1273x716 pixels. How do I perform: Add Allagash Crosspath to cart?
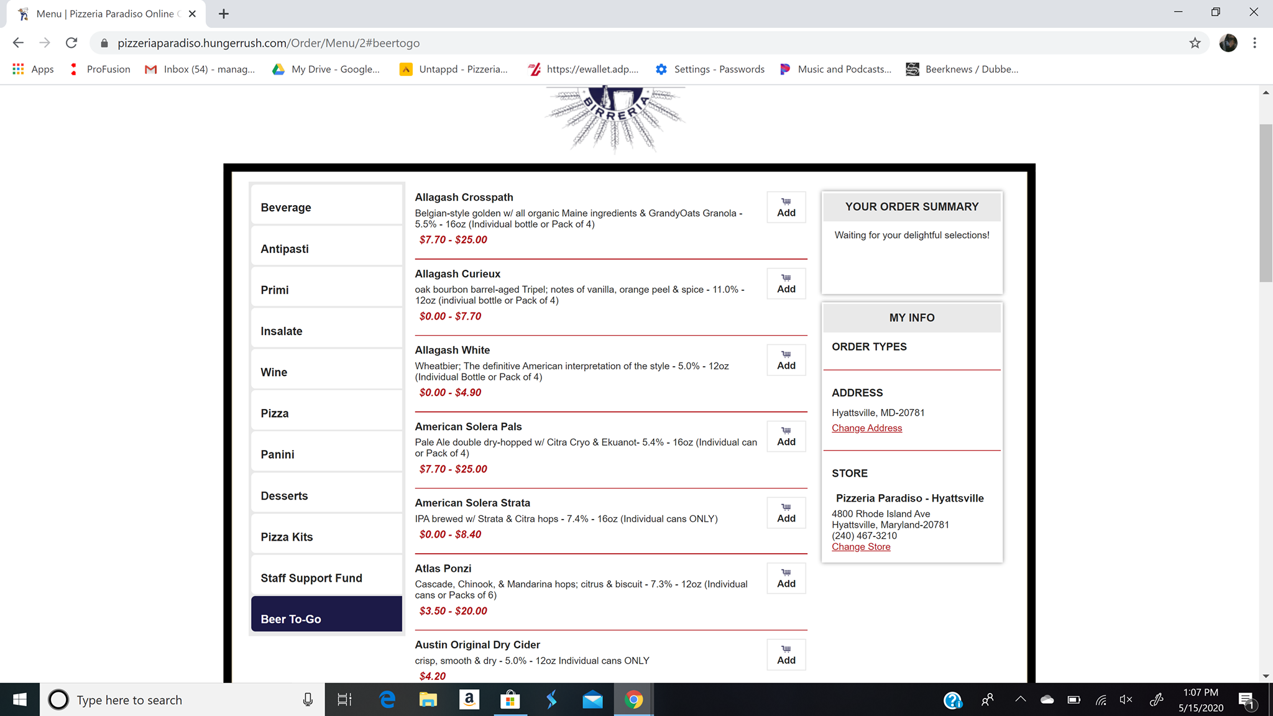coord(786,208)
